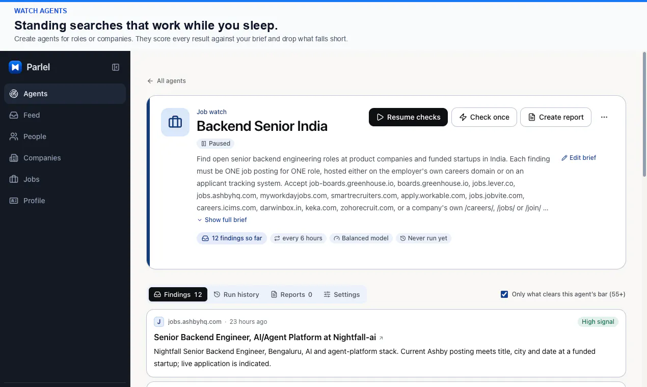Open the three-dot more options menu
Viewport: 647px width, 387px height.
[604, 117]
